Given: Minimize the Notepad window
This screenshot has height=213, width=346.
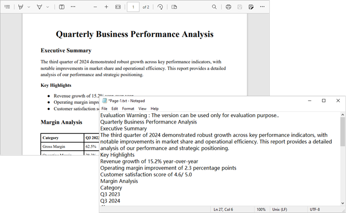Looking at the screenshot, I should tap(309, 101).
